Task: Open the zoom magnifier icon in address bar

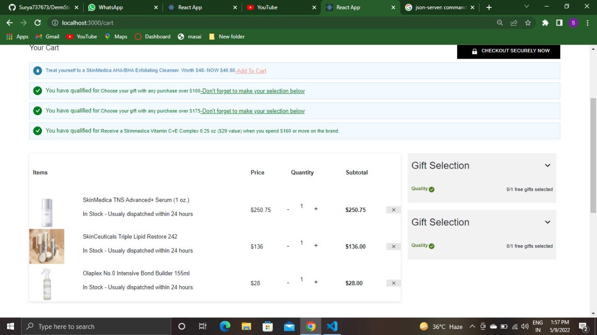Action: point(500,22)
